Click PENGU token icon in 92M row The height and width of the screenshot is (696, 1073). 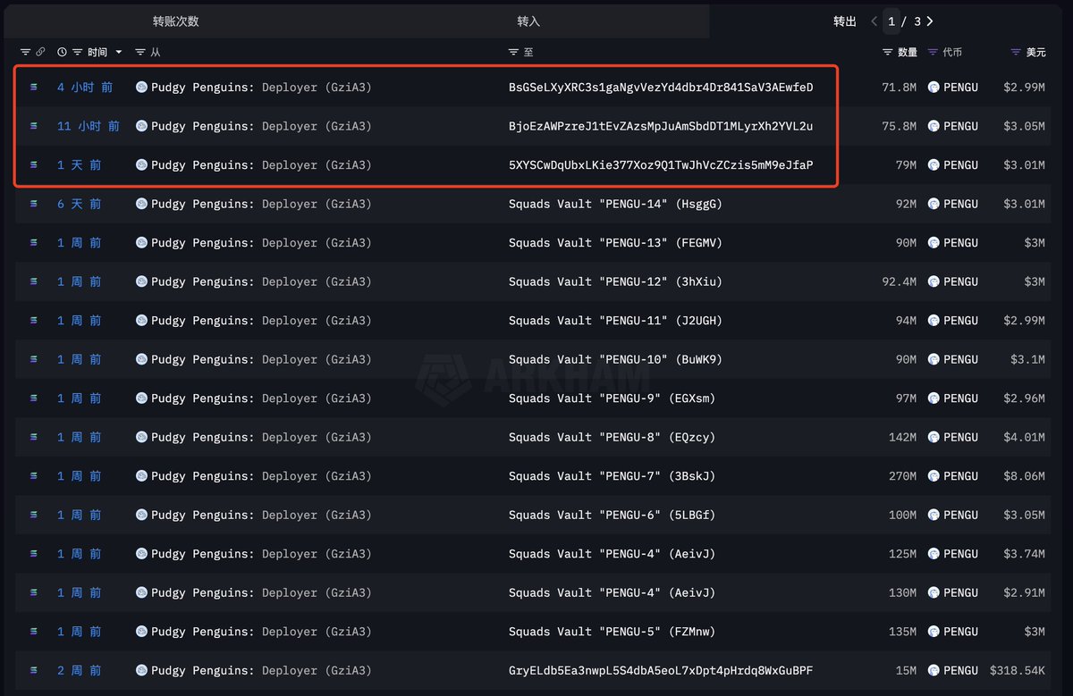934,204
